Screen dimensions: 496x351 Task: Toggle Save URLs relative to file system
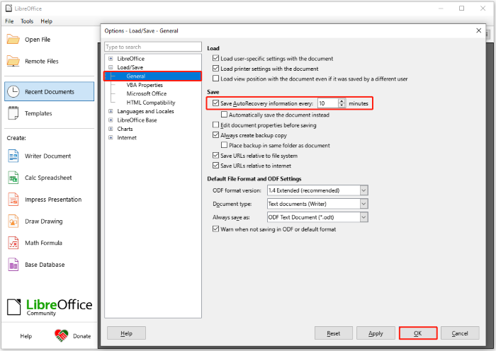click(215, 155)
